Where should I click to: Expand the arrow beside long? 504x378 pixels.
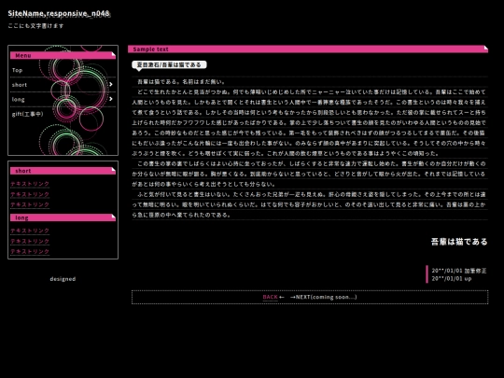pos(110,99)
